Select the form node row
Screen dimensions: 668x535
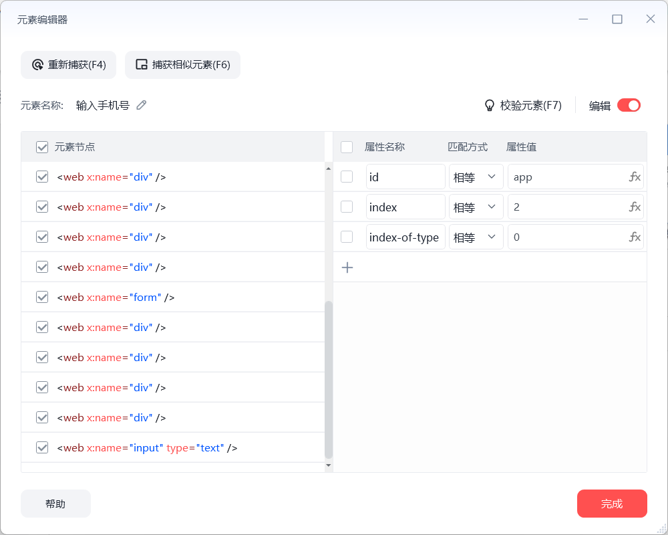pos(173,297)
